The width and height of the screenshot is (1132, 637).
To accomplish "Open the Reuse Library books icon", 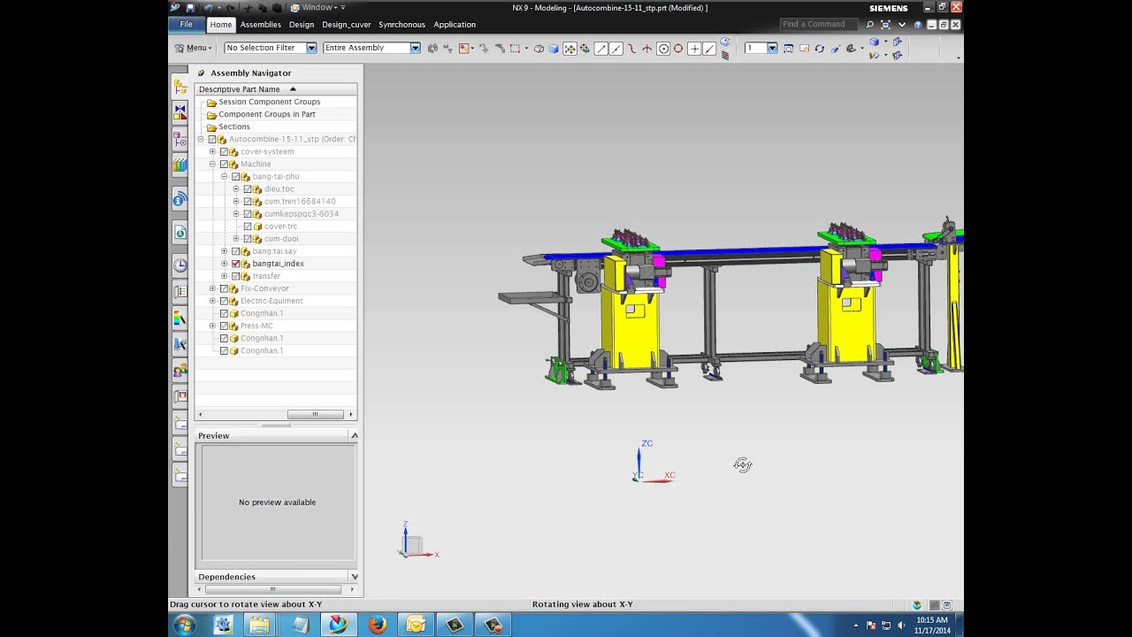I will coord(180,165).
